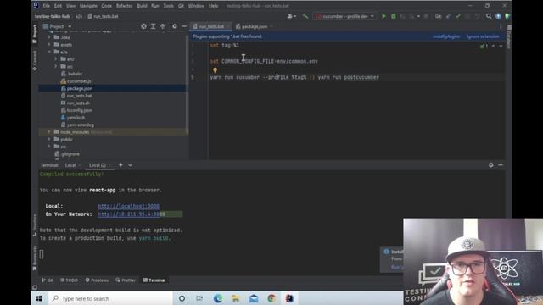Select cucumber.js in project tree

79,81
